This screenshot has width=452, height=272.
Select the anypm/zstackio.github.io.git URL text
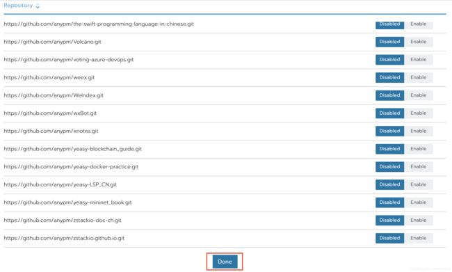tap(64, 239)
